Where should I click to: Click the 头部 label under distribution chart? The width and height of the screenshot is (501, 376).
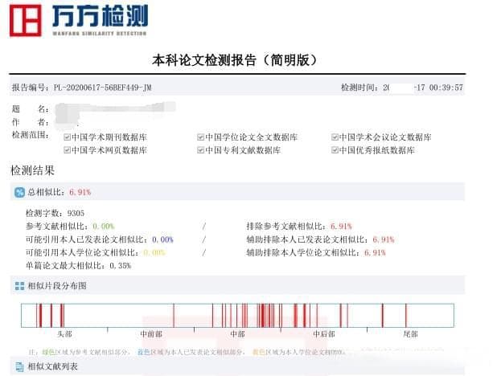pos(64,334)
